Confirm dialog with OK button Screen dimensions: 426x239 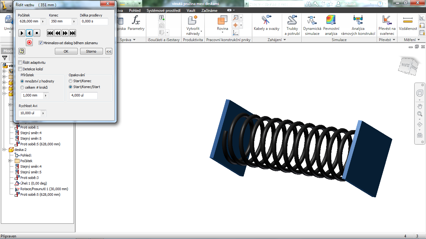pos(66,51)
